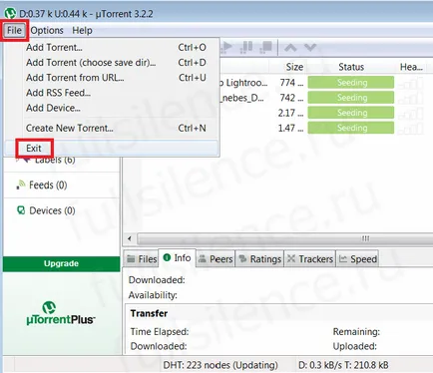Click the Time Elapsed: label
This screenshot has height=373, width=433.
160,332
